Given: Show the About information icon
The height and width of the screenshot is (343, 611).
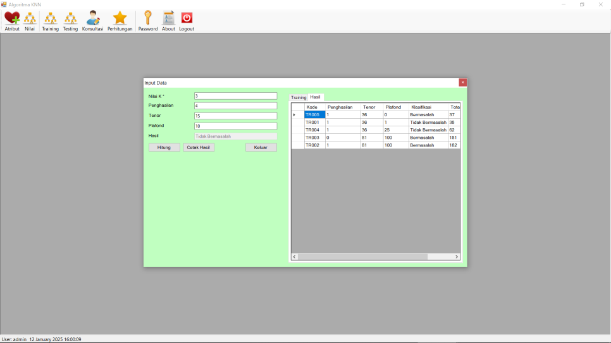Looking at the screenshot, I should 168,20.
